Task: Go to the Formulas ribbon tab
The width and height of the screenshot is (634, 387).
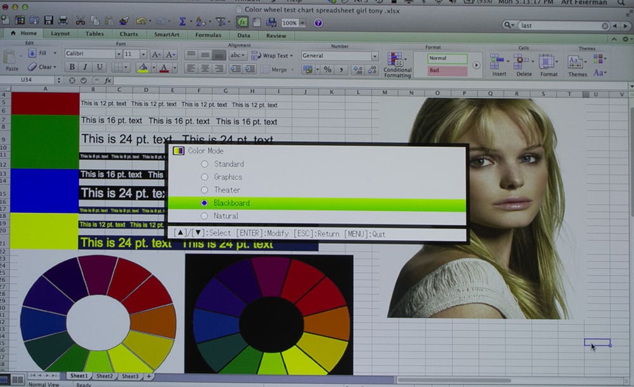Action: [x=208, y=35]
